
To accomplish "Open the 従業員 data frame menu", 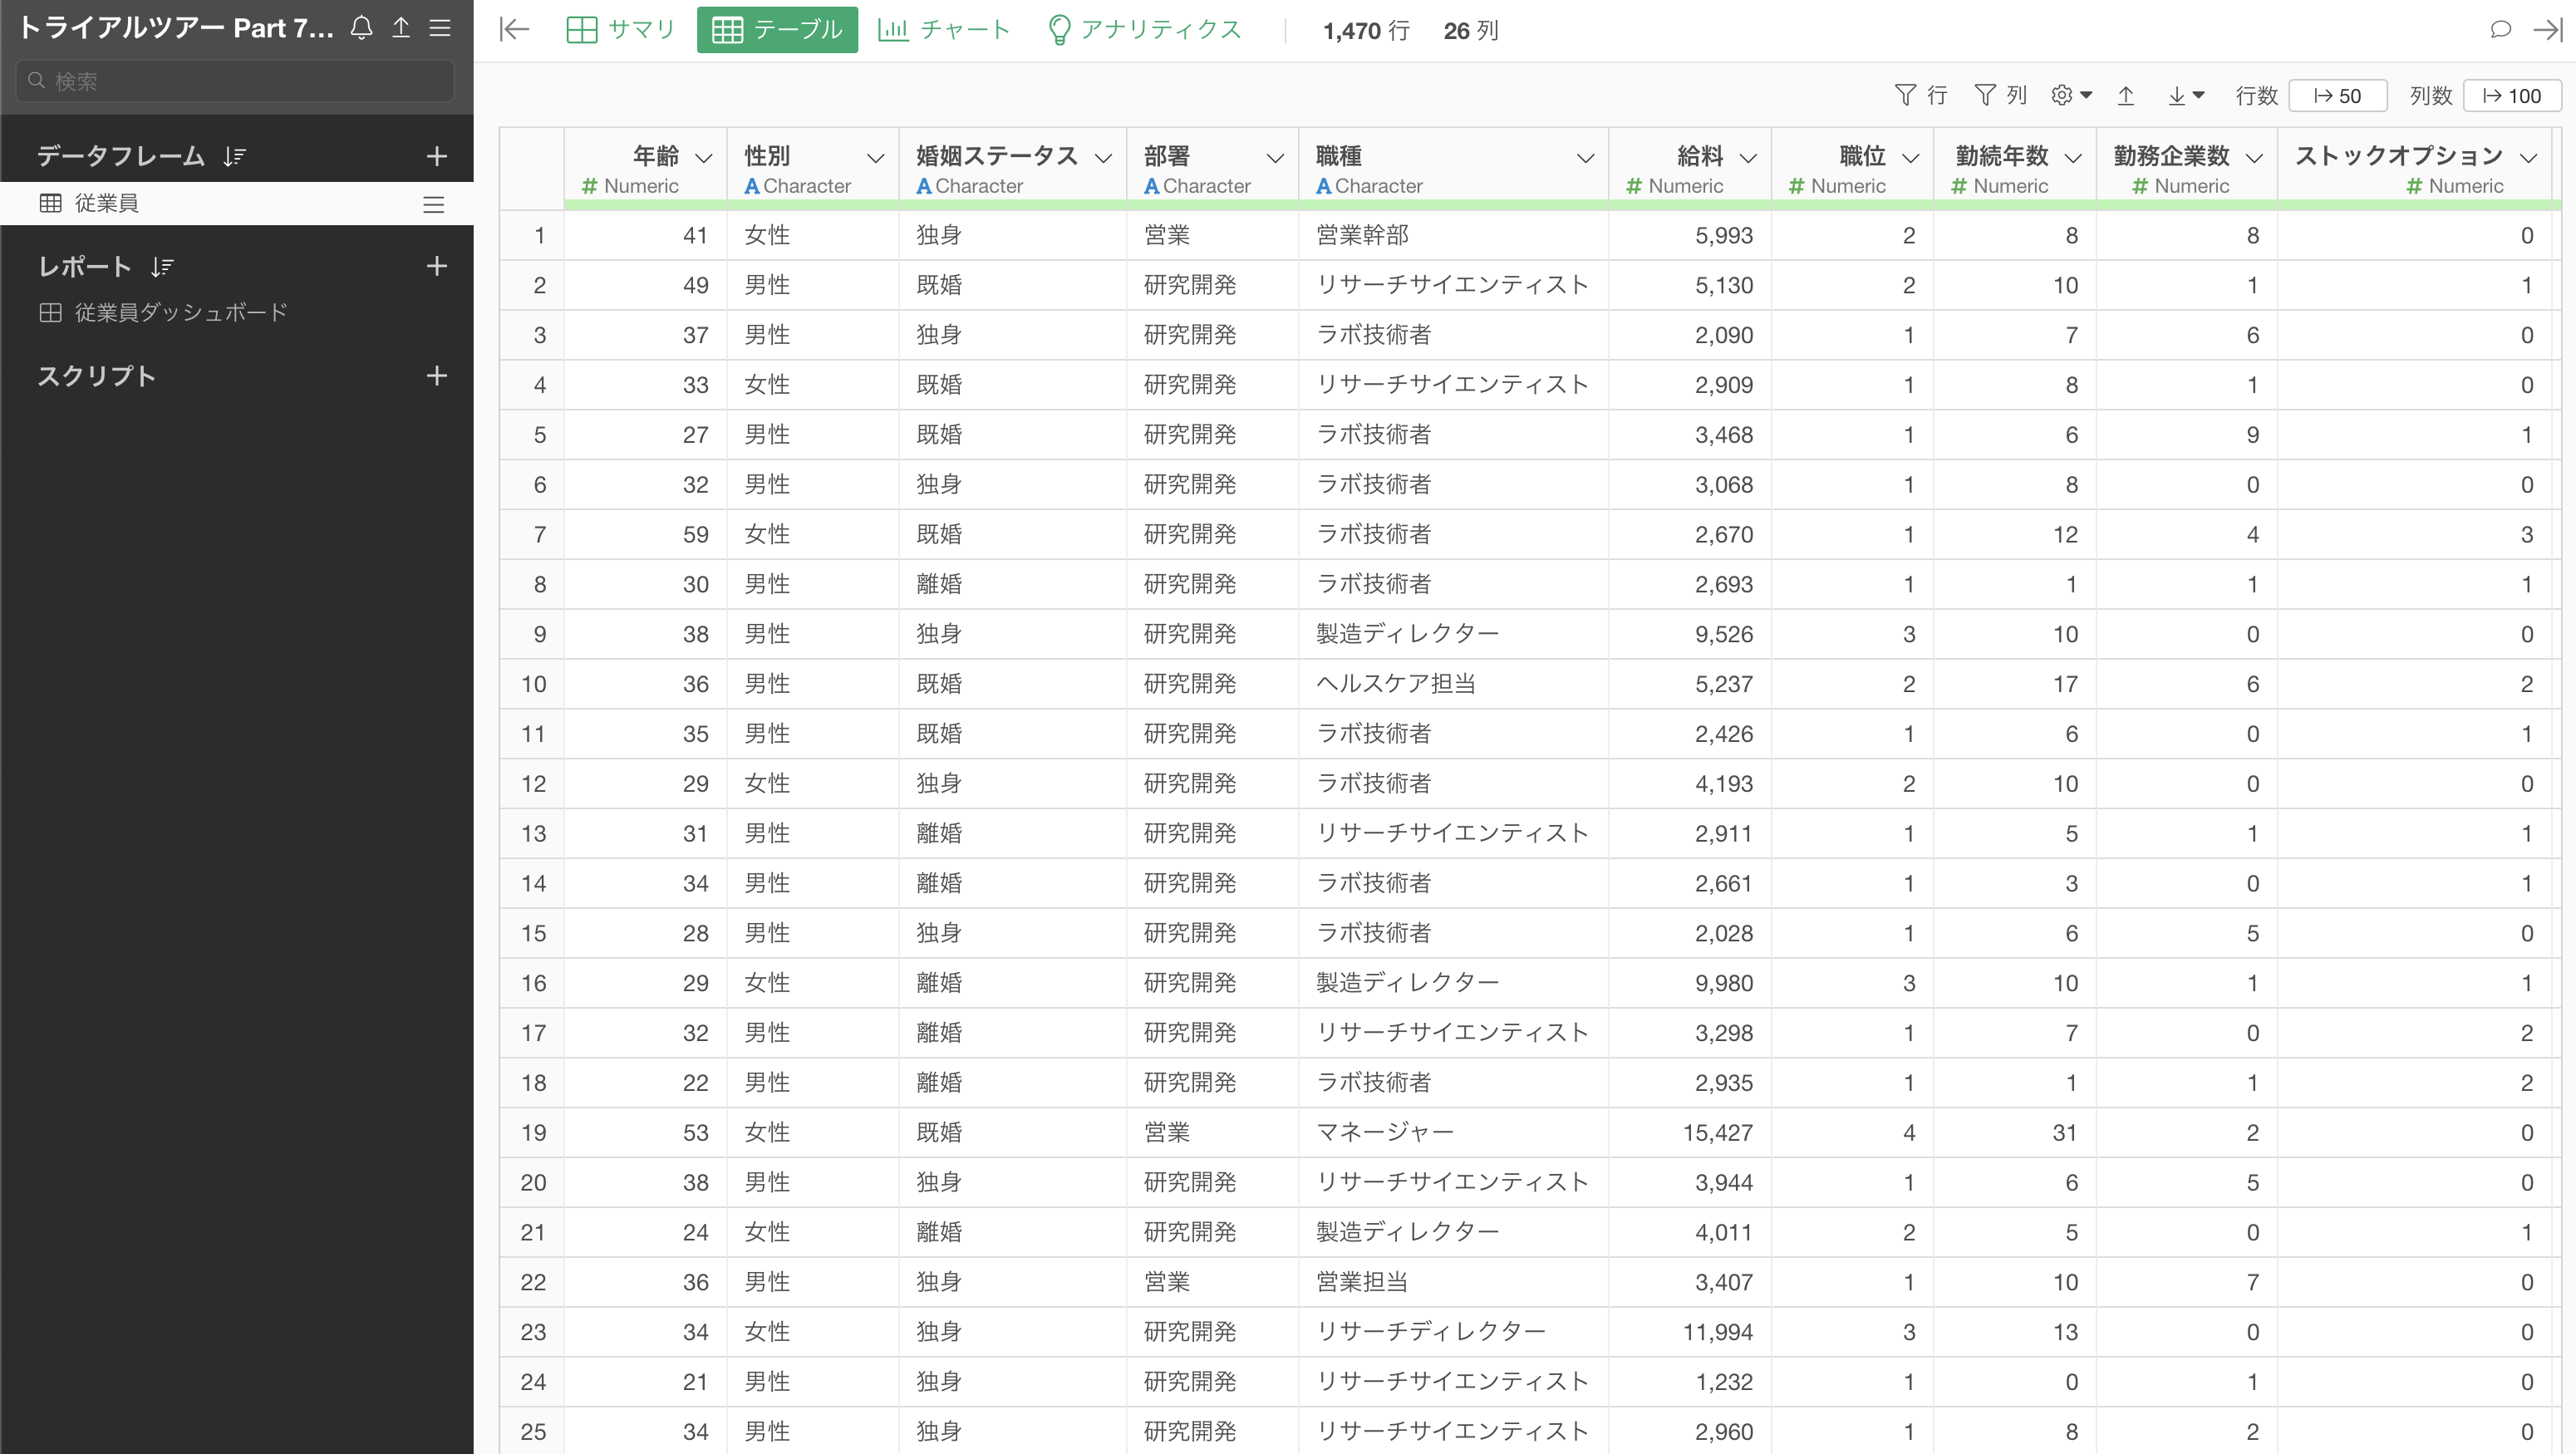I will 433,204.
